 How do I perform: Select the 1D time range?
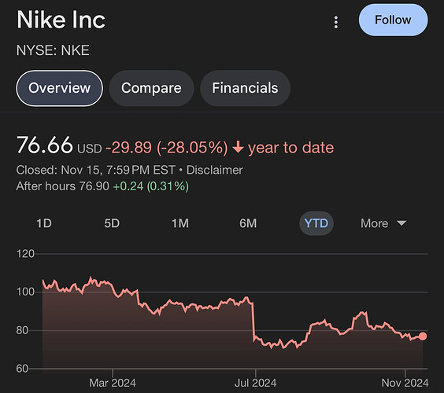click(44, 223)
